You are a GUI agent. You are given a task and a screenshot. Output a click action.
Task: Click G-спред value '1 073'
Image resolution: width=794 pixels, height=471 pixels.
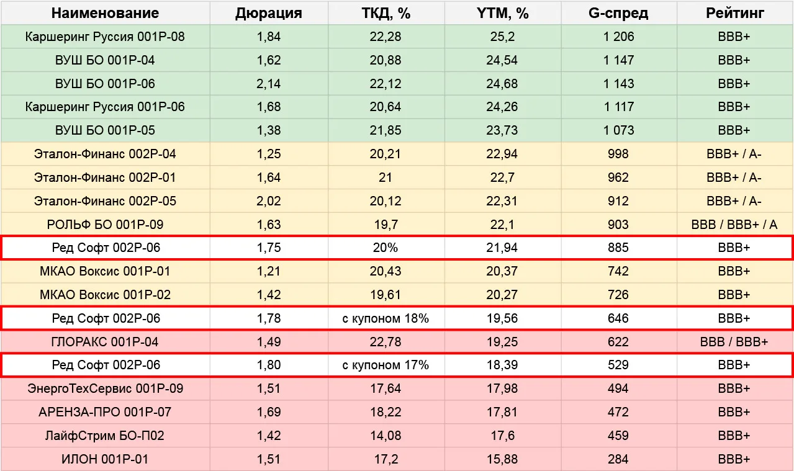pyautogui.click(x=619, y=130)
